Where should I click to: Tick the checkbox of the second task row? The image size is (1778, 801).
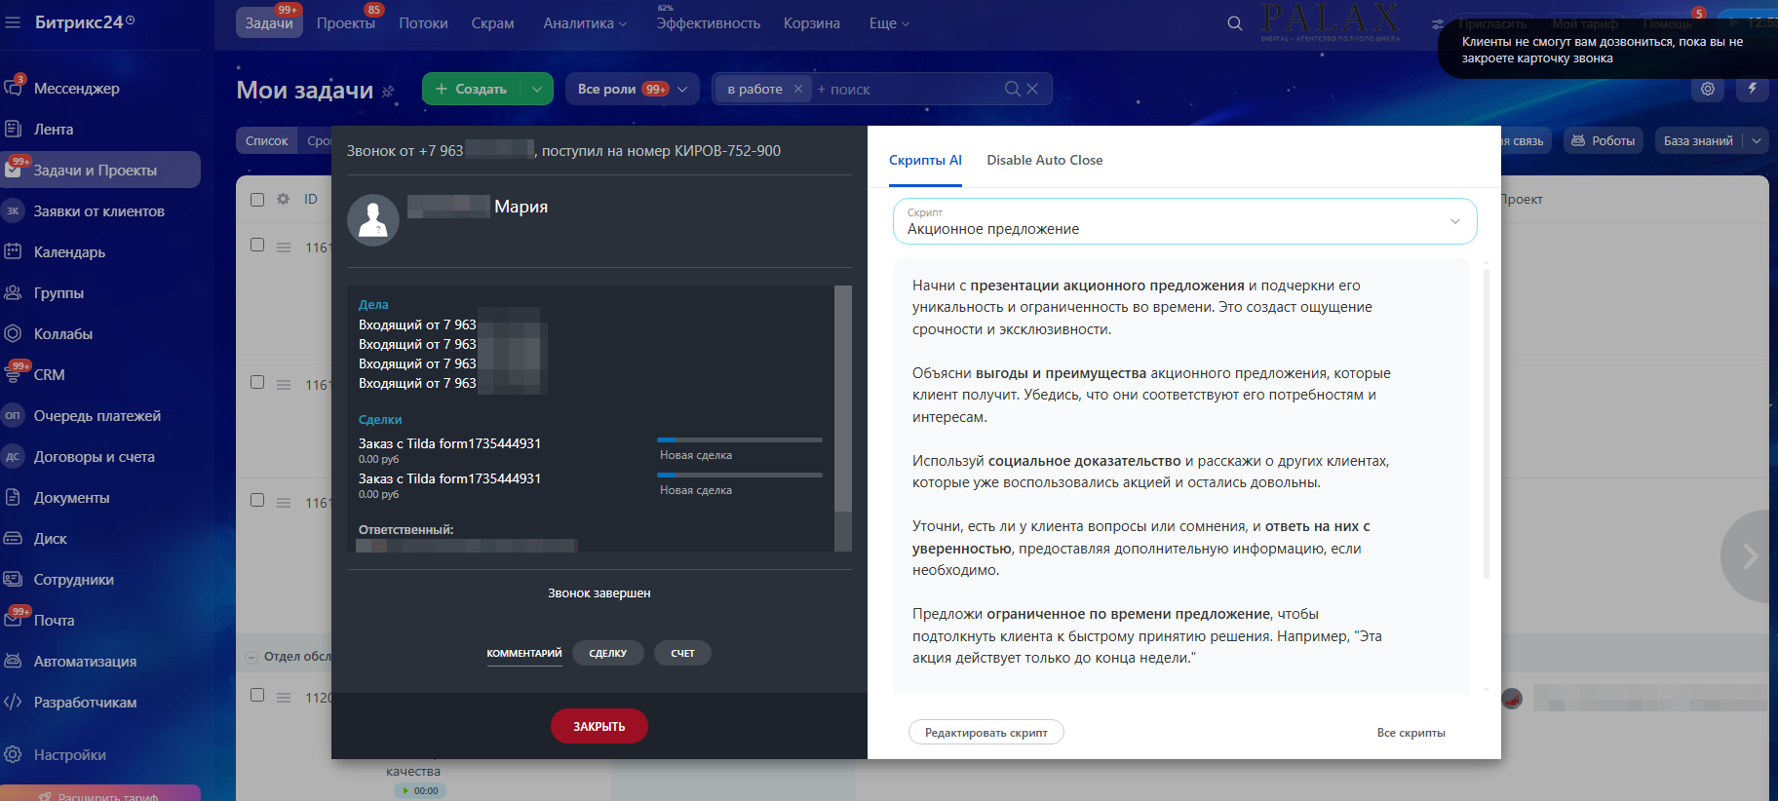click(257, 382)
